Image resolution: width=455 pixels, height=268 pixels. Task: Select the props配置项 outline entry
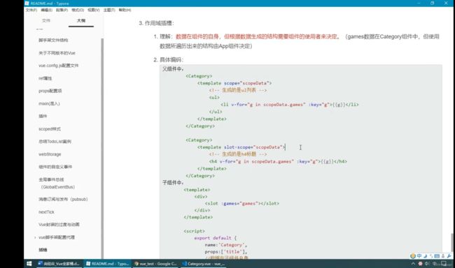50,91
